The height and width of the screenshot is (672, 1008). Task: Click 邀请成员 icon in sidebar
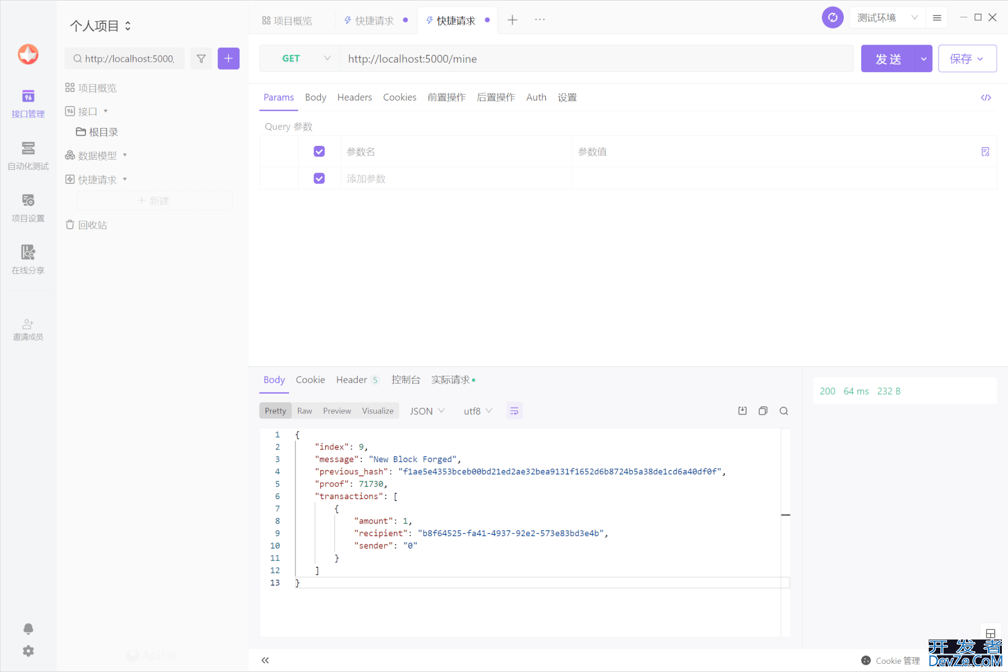click(28, 330)
